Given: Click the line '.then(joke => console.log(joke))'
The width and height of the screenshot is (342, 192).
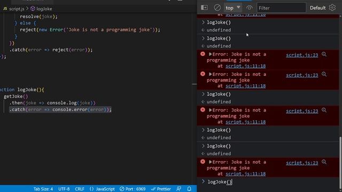Looking at the screenshot, I should (x=52, y=103).
